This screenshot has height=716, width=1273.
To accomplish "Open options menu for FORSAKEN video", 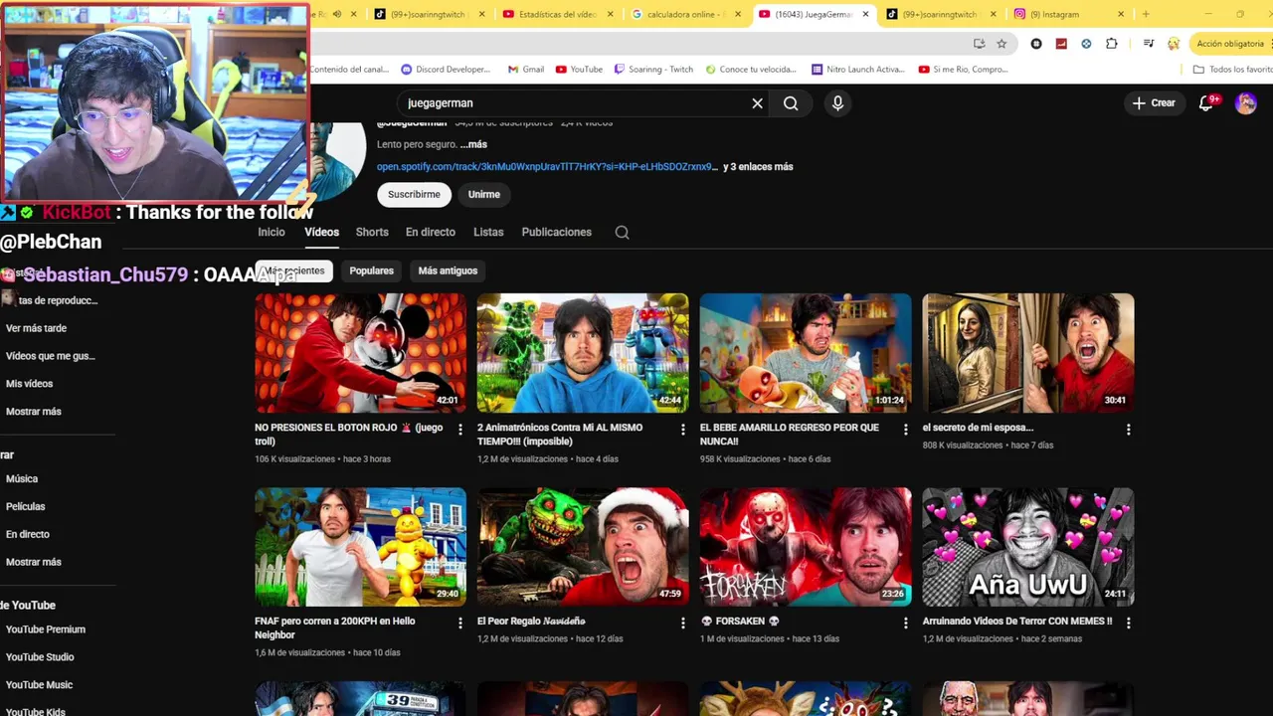I will (x=905, y=623).
